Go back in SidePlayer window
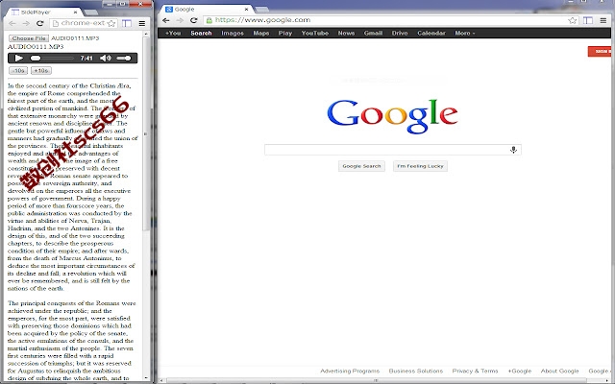 click(12, 23)
